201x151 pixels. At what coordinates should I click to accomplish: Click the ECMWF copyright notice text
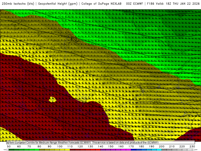coord(83,142)
